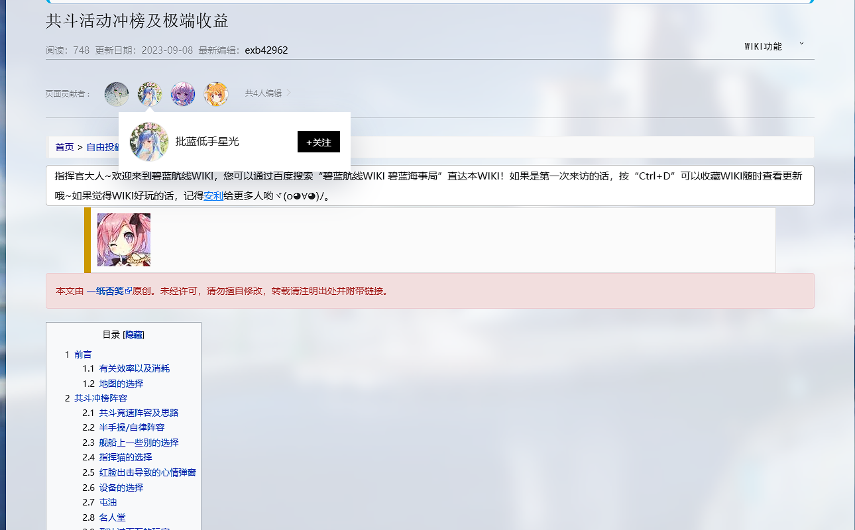Image resolution: width=855 pixels, height=530 pixels.
Task: Expand the WIKI功能 dropdown menu
Action: point(773,46)
